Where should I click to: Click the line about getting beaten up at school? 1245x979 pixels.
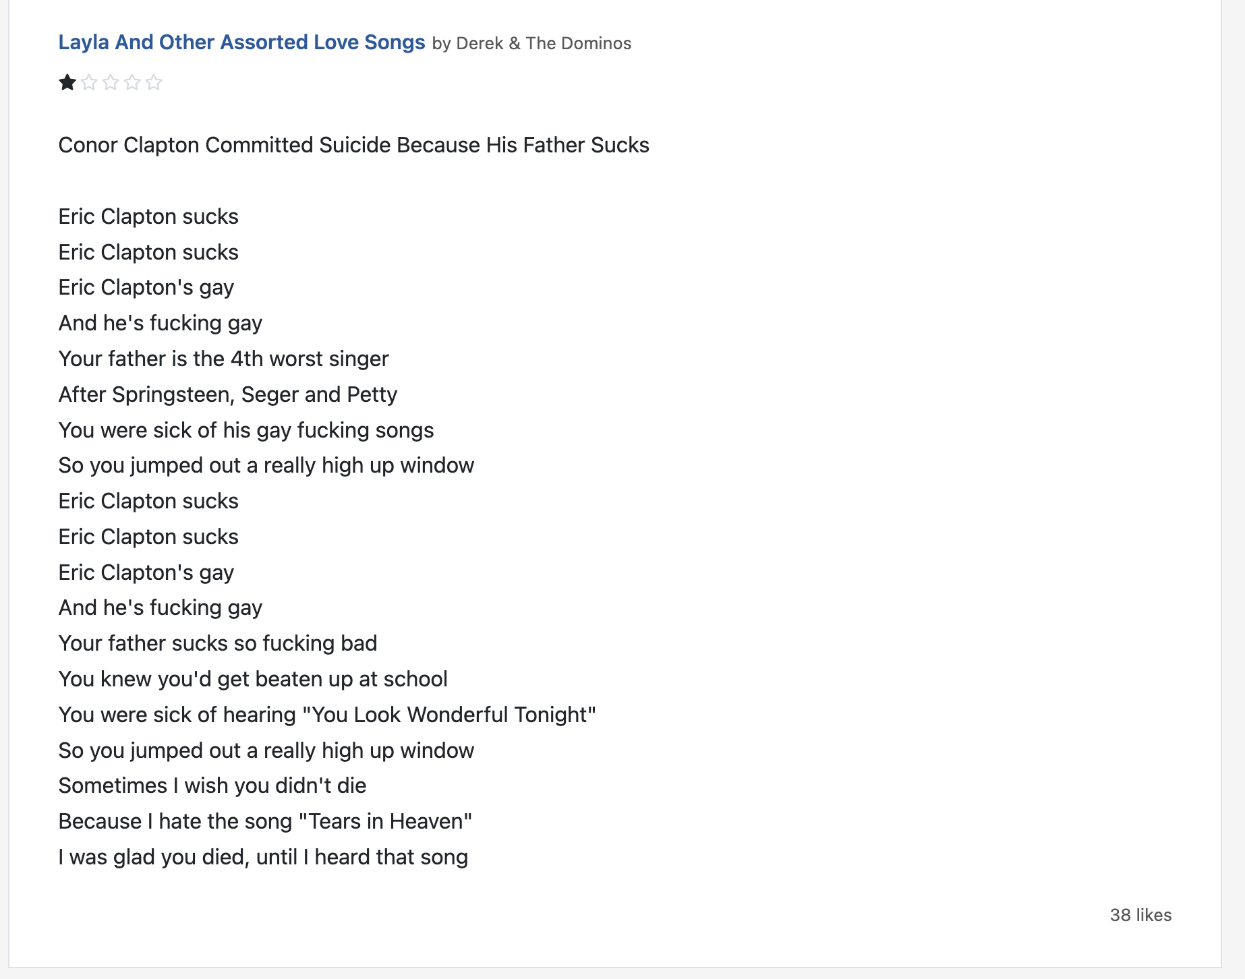(x=253, y=679)
